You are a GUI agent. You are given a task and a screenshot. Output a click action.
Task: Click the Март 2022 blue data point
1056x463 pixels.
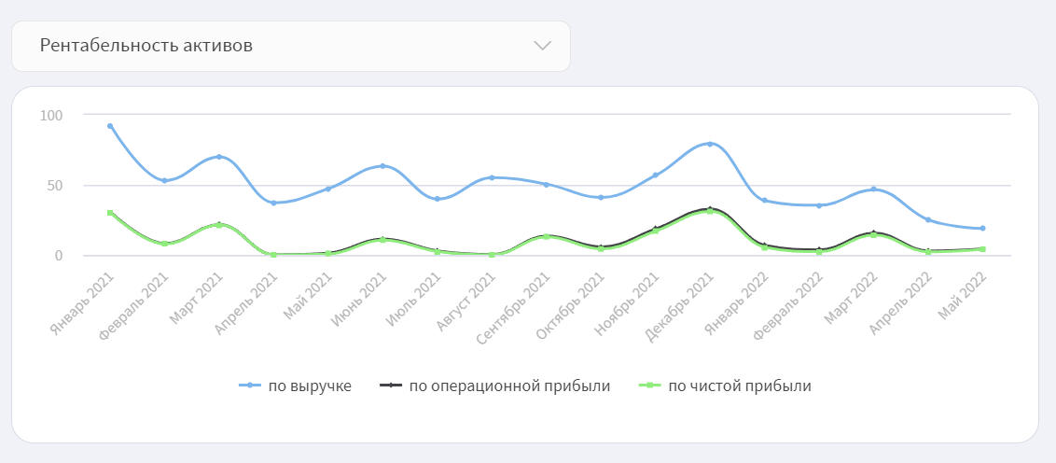873,189
